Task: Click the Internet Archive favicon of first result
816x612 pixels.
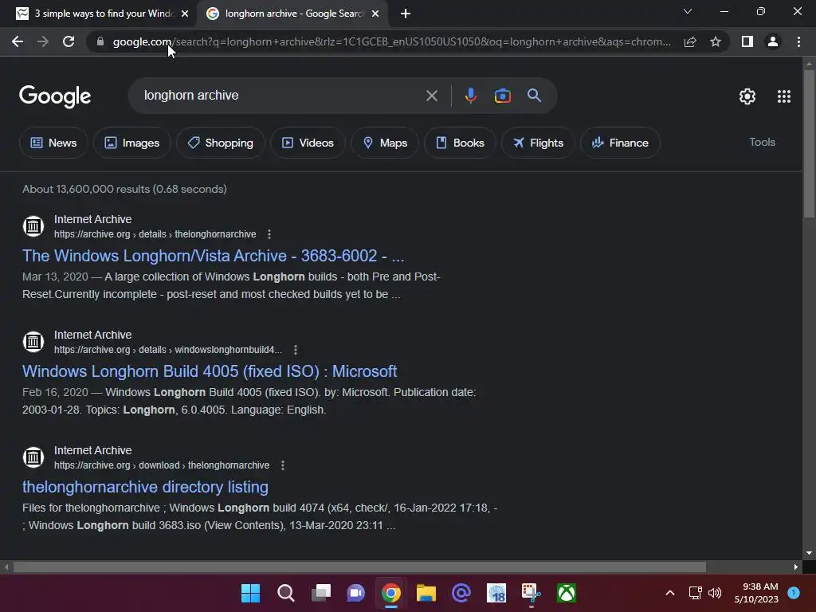Action: 33,226
